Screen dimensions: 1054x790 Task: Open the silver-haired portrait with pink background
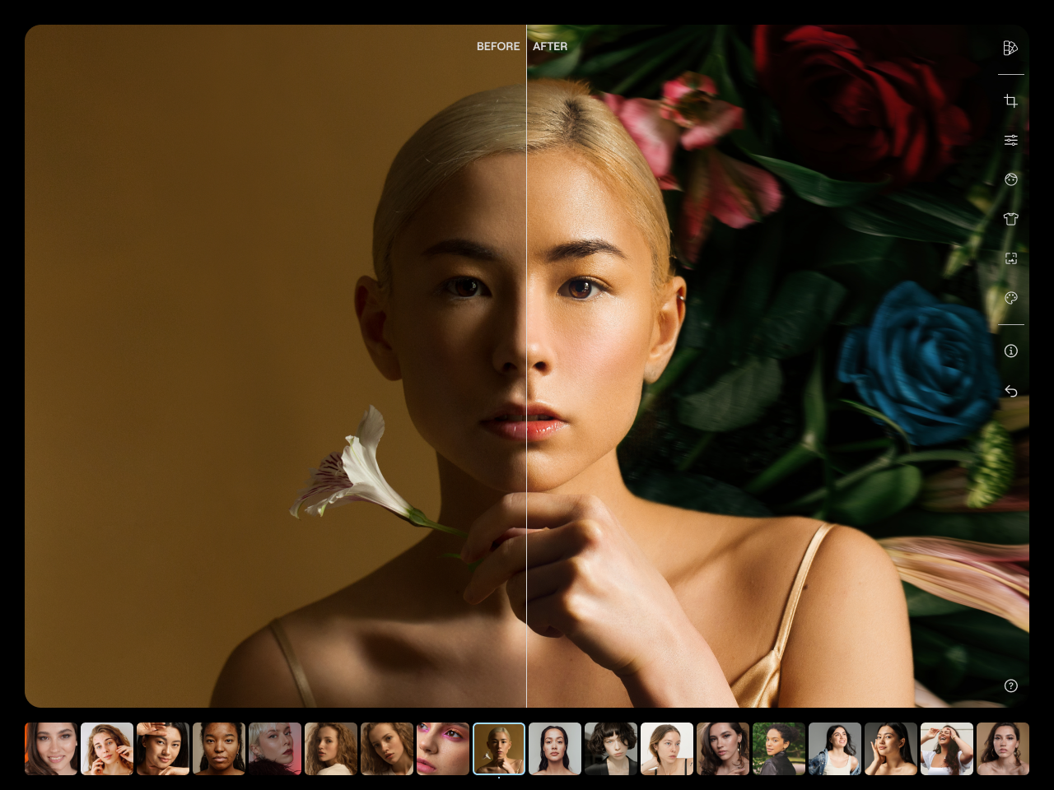(x=275, y=749)
